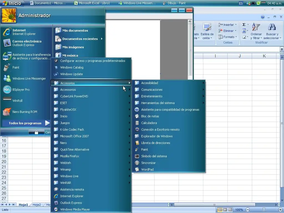
Task: Open Mozilla Firefox program folder
Action: [91, 156]
